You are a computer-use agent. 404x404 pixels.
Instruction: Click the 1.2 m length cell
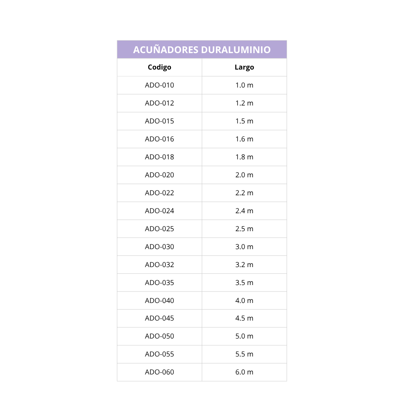pyautogui.click(x=244, y=103)
